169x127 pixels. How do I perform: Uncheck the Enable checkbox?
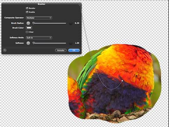click(x=27, y=12)
